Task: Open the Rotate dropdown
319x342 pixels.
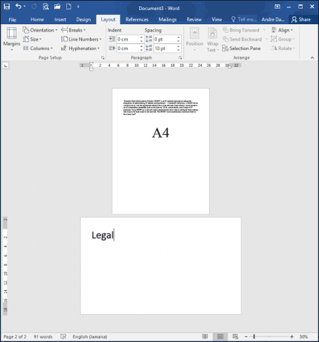Action: tap(283, 48)
